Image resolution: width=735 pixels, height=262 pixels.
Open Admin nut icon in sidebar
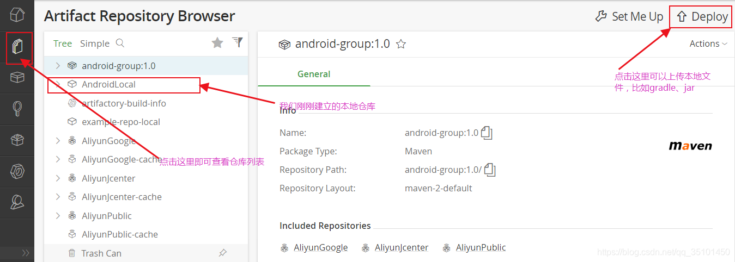click(17, 172)
